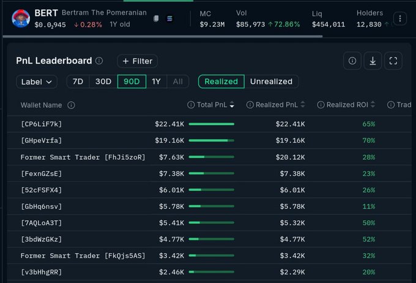Viewport: 416px width, 283px height.
Task: Download the leaderboard data
Action: click(373, 61)
